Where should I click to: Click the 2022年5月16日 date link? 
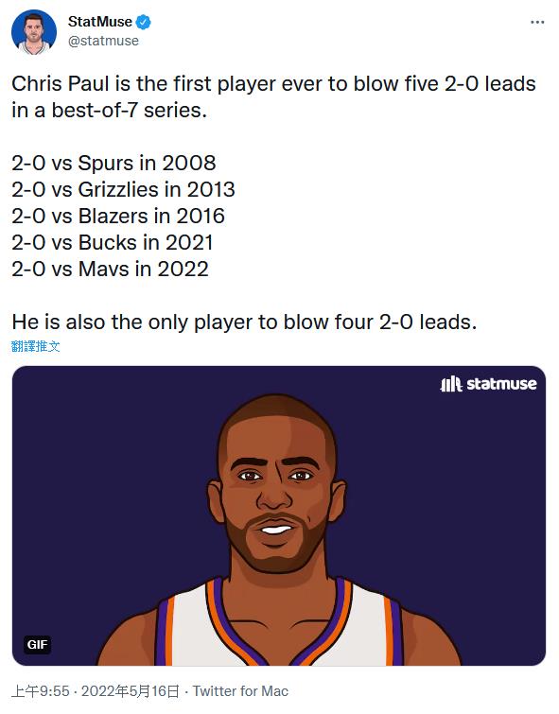pos(131,691)
